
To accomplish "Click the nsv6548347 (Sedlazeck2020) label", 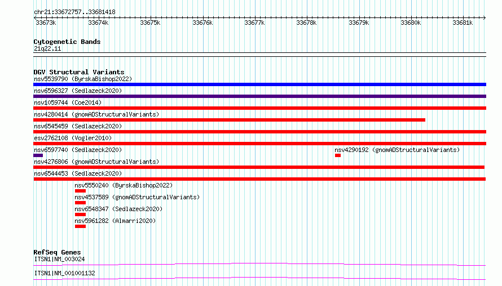I will (118, 209).
